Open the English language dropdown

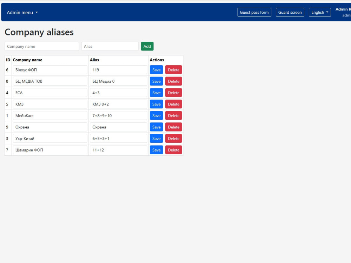[x=320, y=12]
